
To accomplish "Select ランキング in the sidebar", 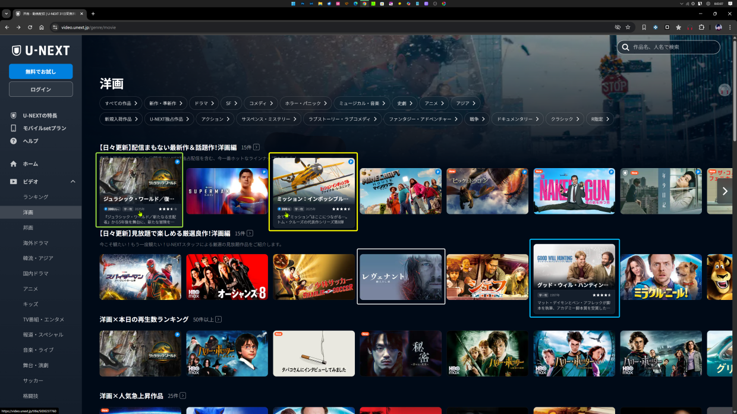I will [36, 197].
